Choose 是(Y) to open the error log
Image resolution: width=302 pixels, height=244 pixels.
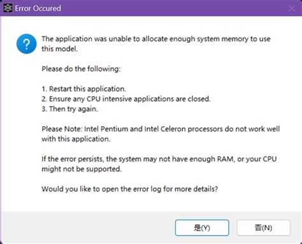(202, 227)
